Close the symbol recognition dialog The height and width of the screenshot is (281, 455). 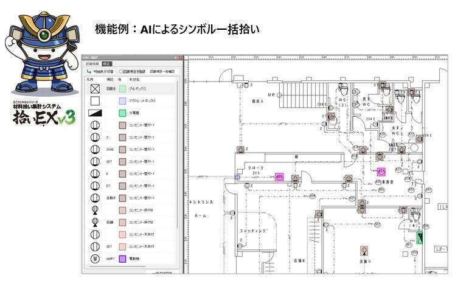pos(180,57)
